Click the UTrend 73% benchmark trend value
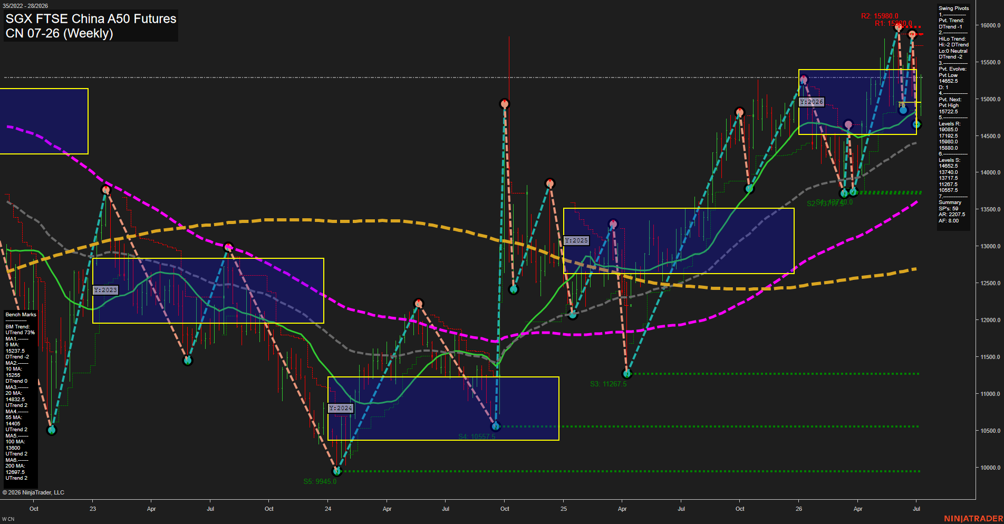Viewport: 1004px width, 524px height. point(20,333)
